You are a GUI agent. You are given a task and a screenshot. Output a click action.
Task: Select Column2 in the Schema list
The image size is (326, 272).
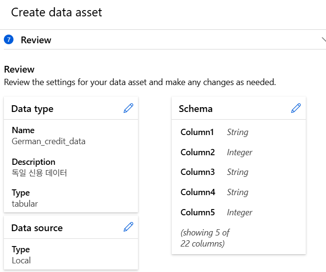pyautogui.click(x=198, y=152)
